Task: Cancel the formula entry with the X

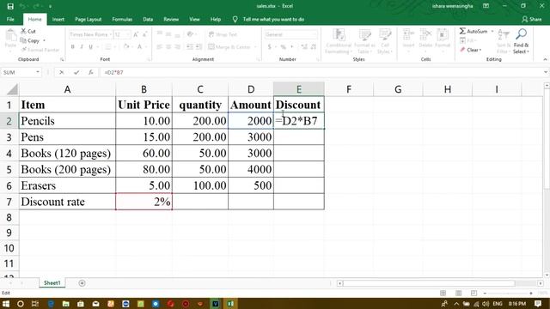Action: (61, 72)
